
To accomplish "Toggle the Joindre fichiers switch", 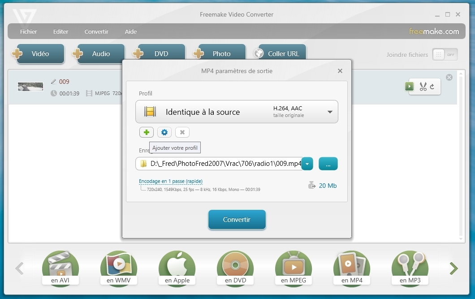I will click(x=445, y=55).
